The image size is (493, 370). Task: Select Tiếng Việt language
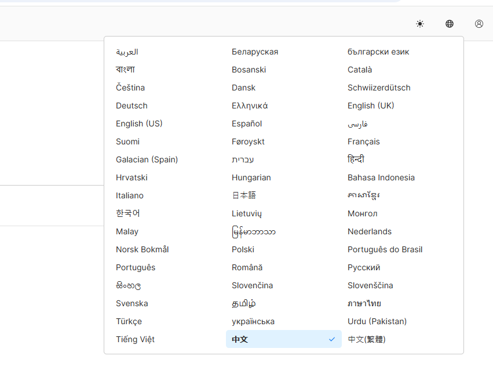point(135,339)
